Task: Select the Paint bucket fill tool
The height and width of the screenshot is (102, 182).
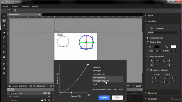Action: tap(4, 52)
